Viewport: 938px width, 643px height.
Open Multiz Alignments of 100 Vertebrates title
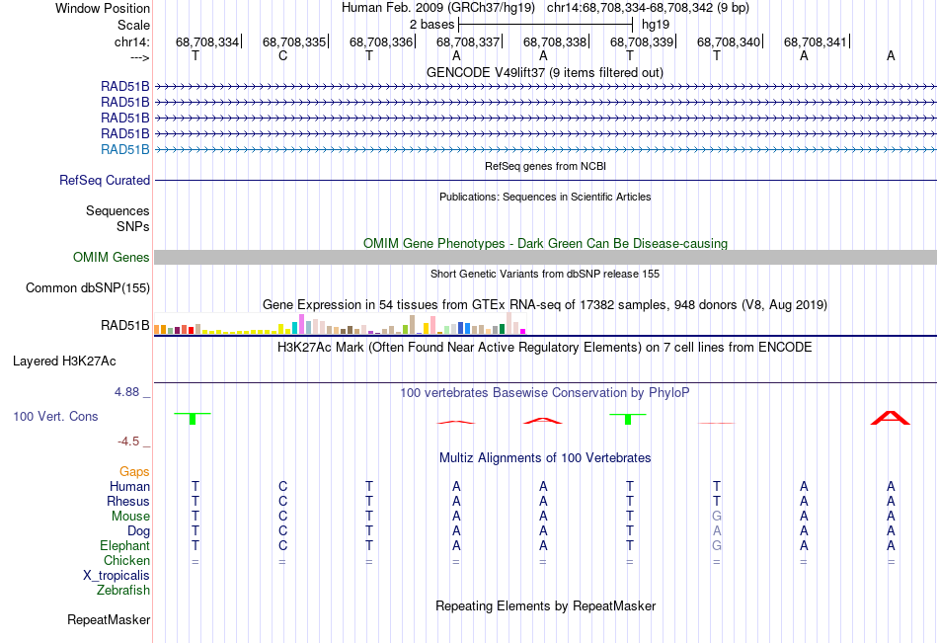[545, 458]
